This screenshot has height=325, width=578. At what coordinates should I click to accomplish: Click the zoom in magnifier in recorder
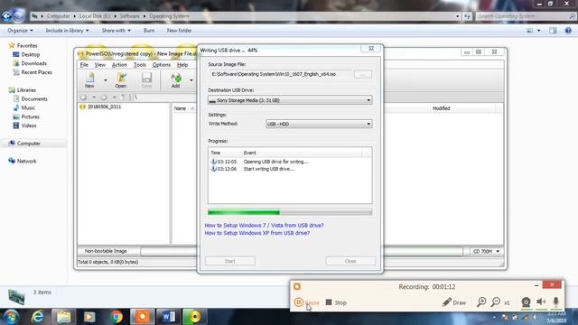click(x=481, y=302)
